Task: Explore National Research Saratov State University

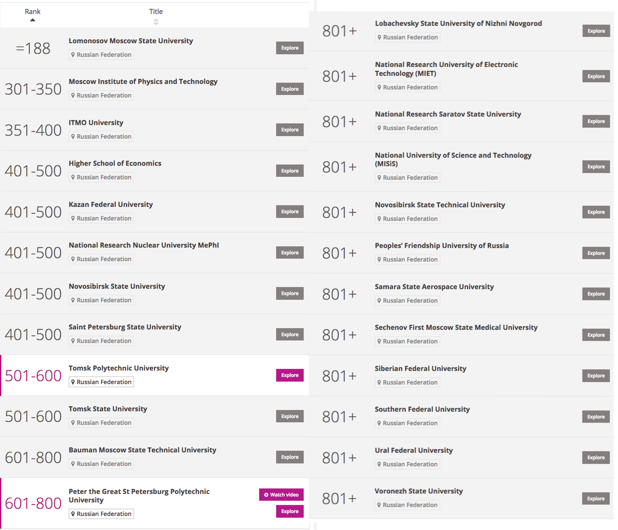Action: pyautogui.click(x=596, y=121)
